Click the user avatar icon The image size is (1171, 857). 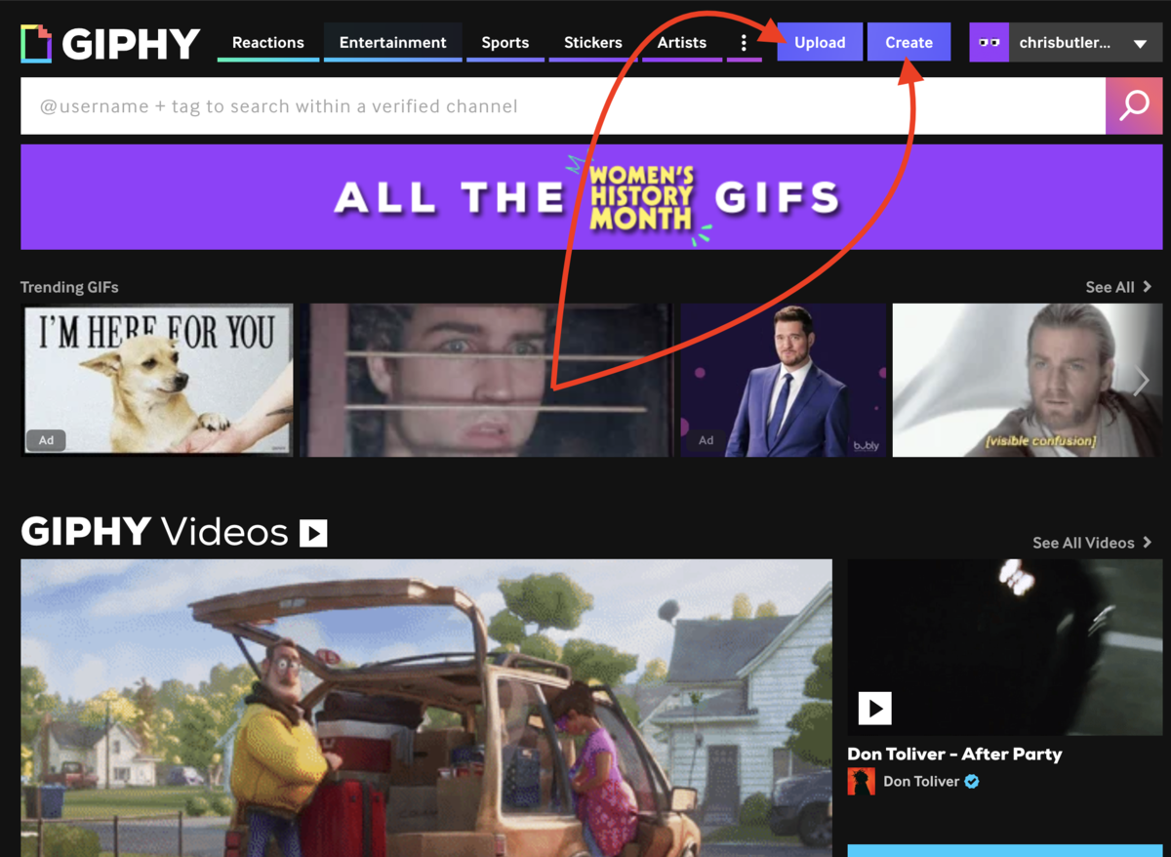(x=989, y=43)
